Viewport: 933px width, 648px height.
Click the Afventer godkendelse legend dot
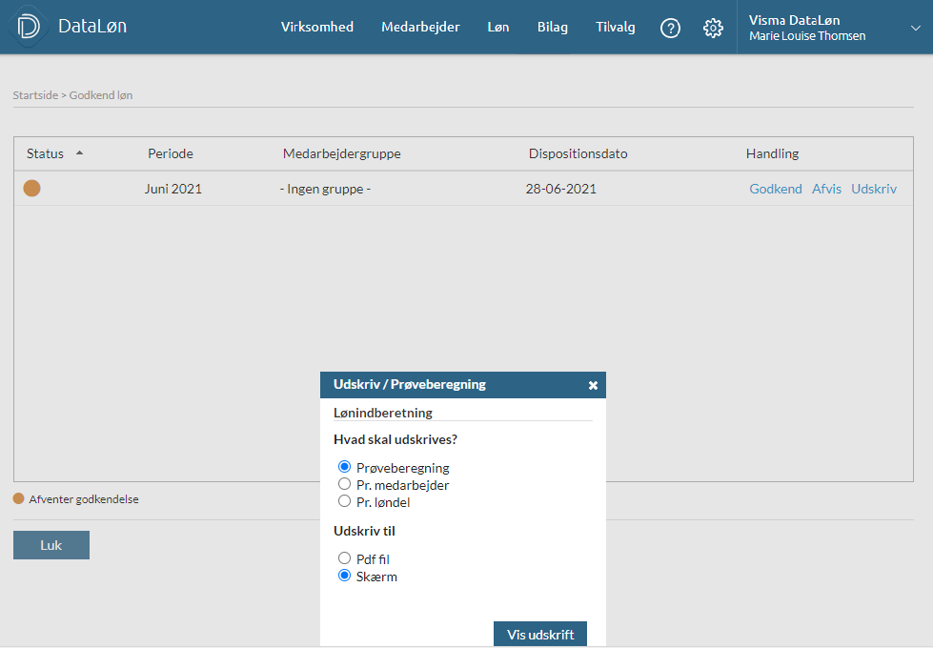click(18, 498)
